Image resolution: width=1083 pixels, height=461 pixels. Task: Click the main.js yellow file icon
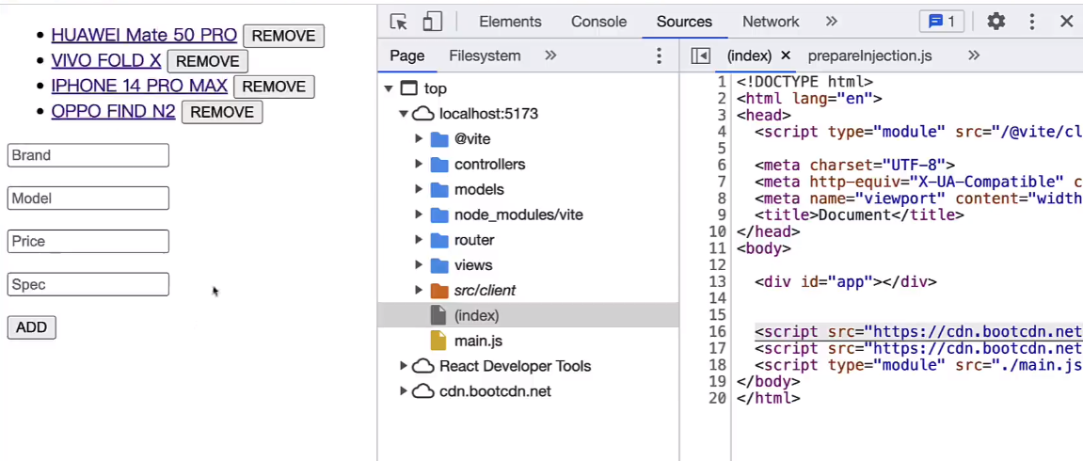tap(438, 341)
